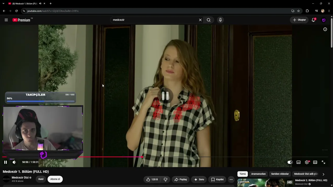Open Medcezir Dizi channel avatar
Viewport: 333px width, 187px height.
point(6,179)
